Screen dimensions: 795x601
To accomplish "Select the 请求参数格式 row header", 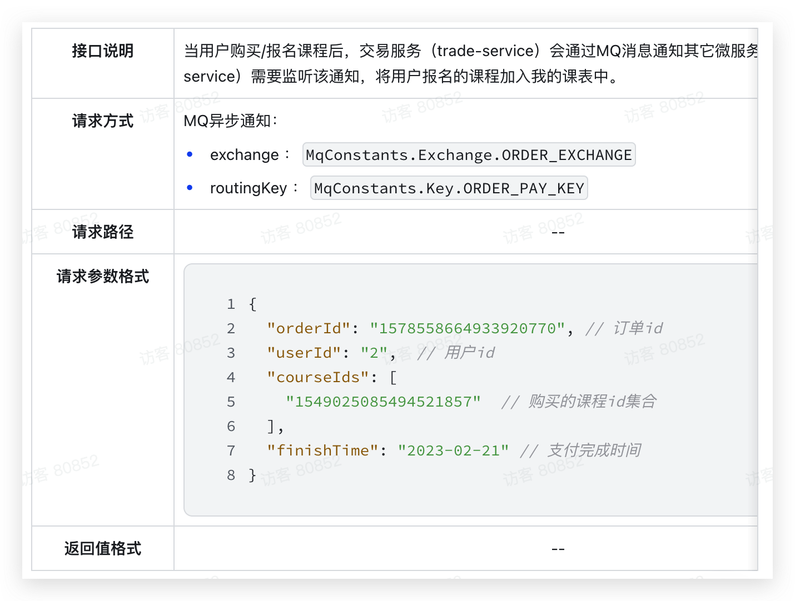I will click(x=103, y=276).
